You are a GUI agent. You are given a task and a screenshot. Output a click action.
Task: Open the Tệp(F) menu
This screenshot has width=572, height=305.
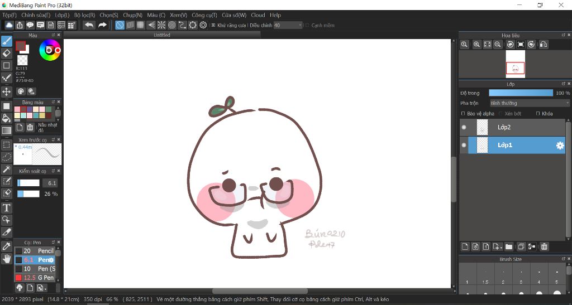coord(9,15)
